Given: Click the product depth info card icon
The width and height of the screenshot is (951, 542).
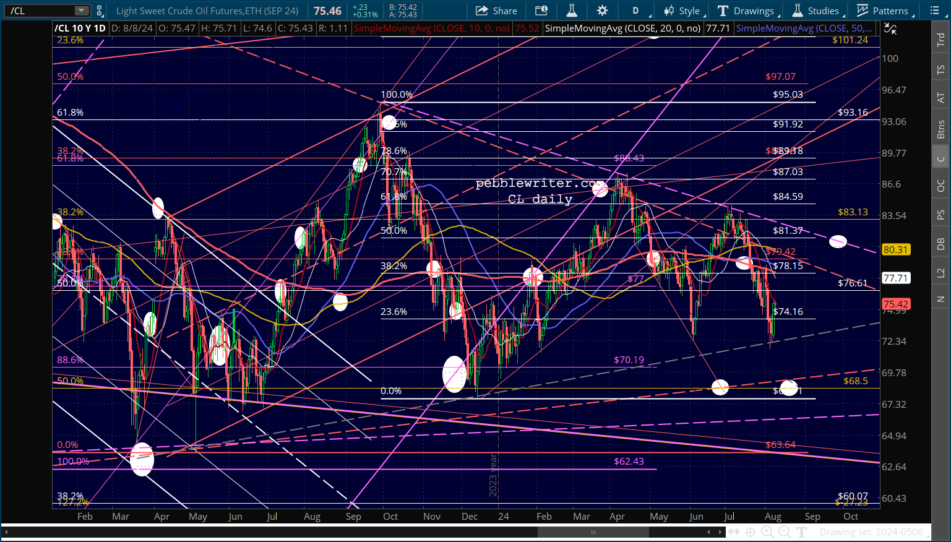Looking at the screenshot, I should click(x=541, y=11).
